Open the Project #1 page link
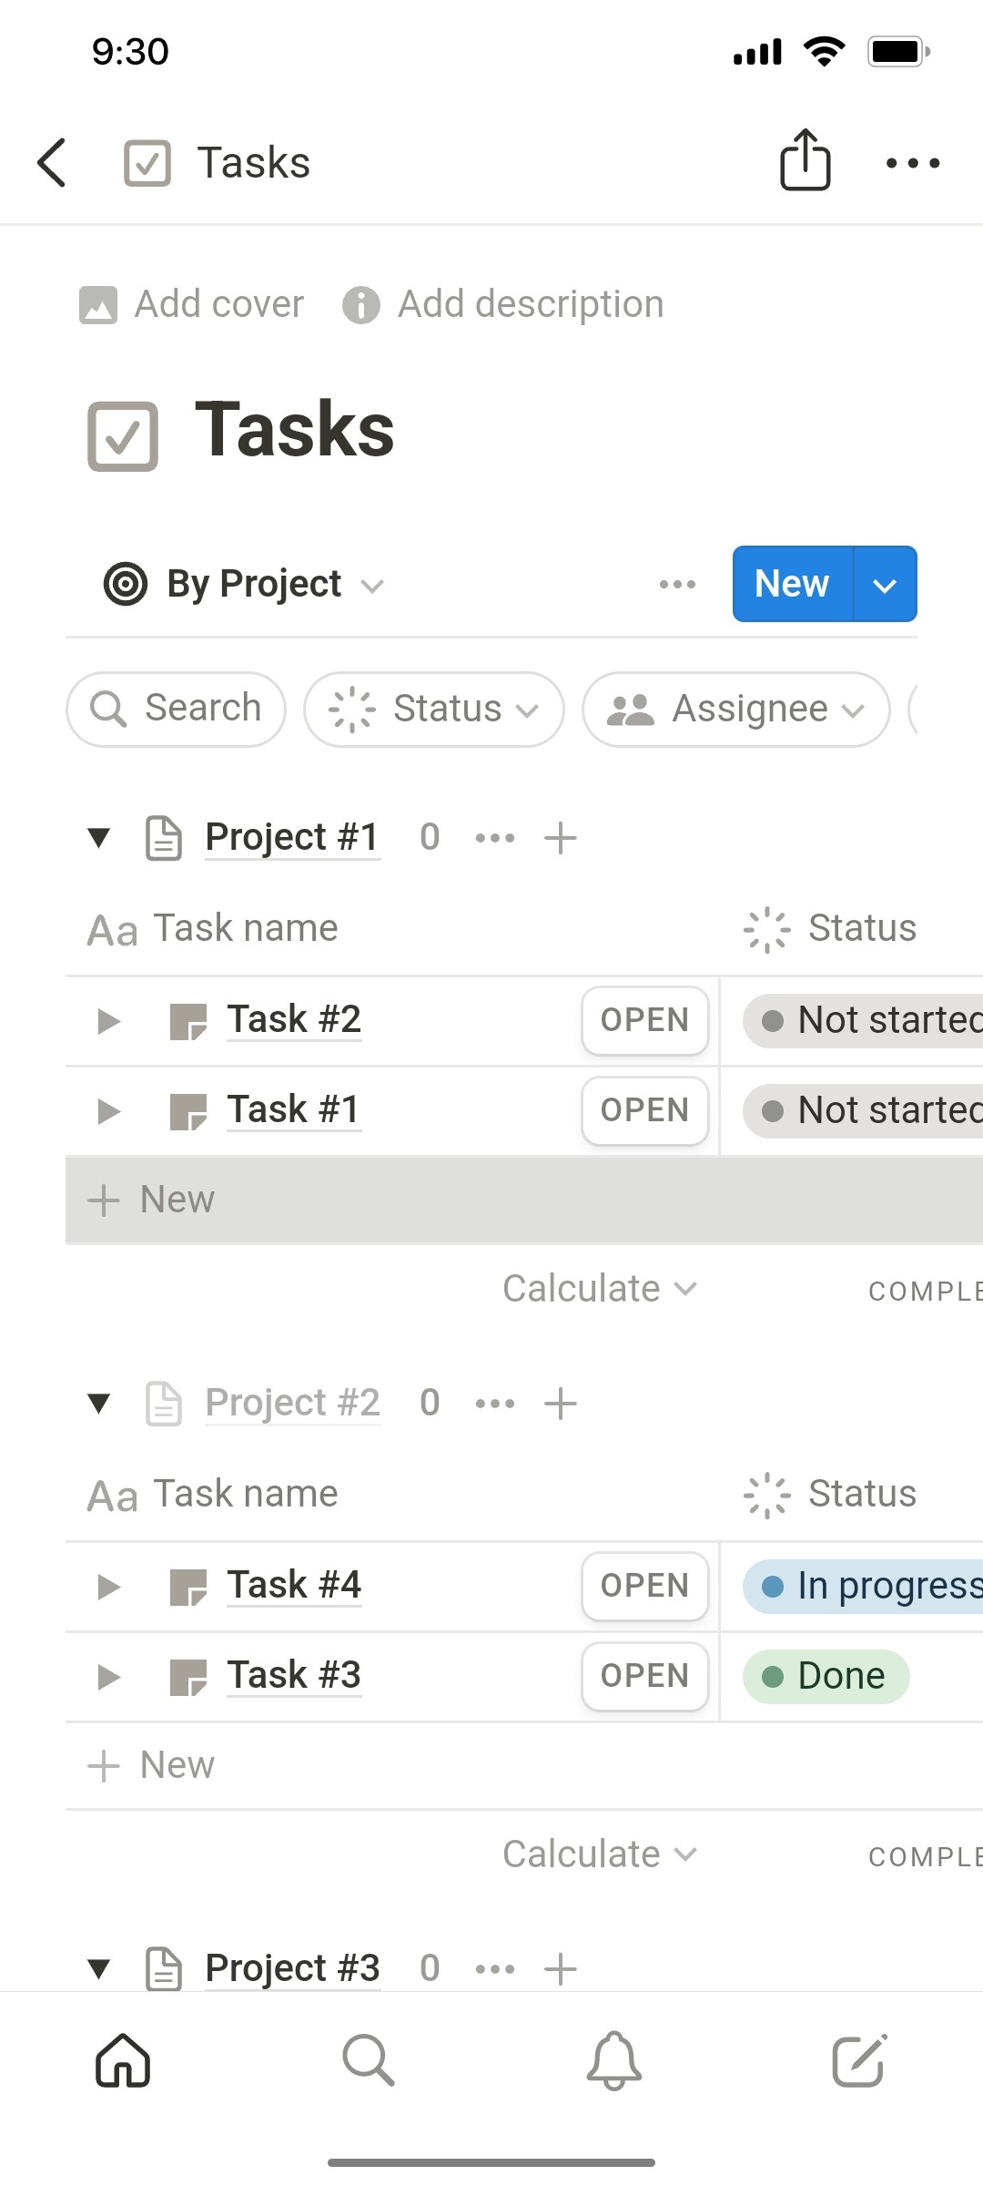983x2186 pixels. click(292, 837)
